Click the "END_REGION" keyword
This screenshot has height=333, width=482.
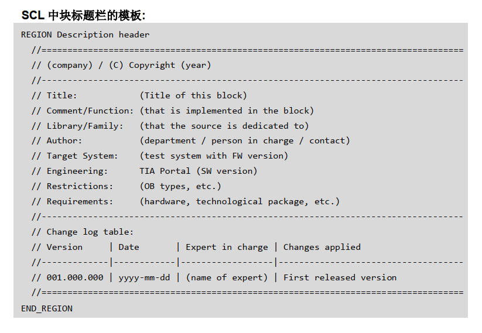[x=47, y=308]
